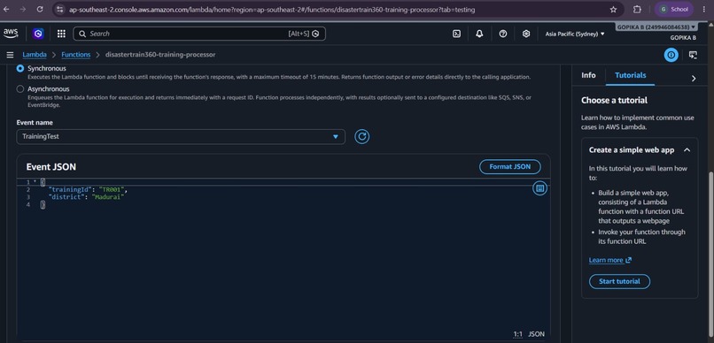The image size is (714, 343).
Task: Click the Start tutorial button
Action: 619,281
